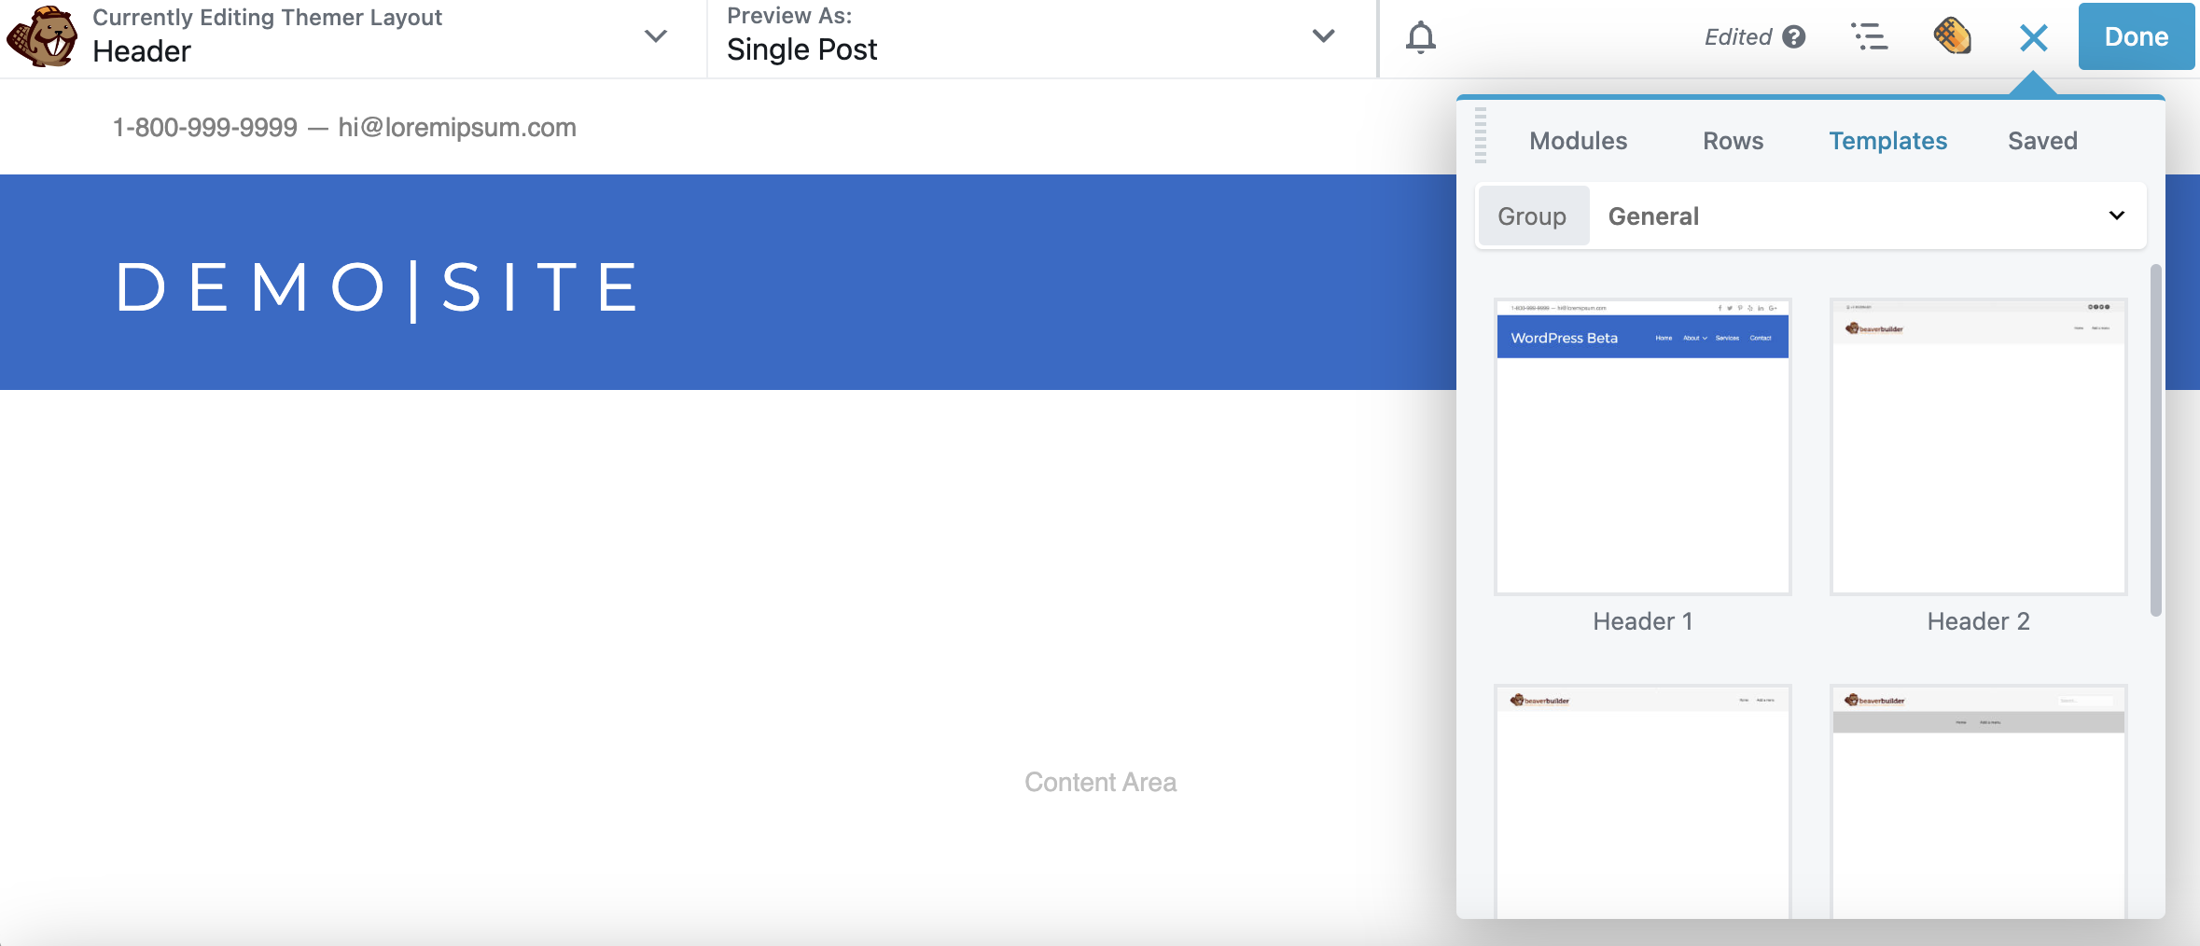
Task: Grab the content panel drag handle
Action: 1481,136
